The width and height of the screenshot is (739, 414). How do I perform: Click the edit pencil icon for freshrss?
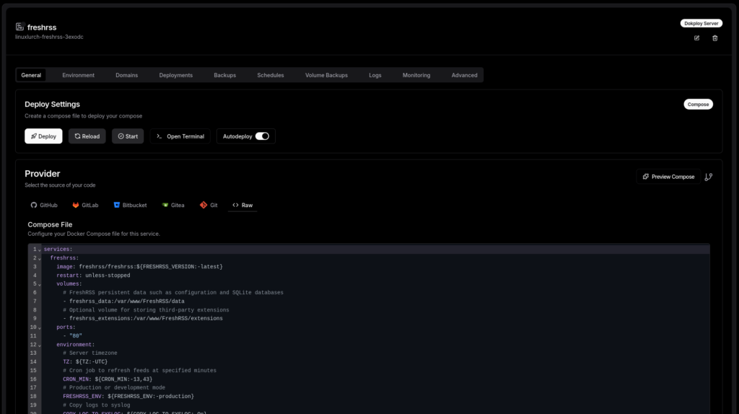click(x=696, y=38)
